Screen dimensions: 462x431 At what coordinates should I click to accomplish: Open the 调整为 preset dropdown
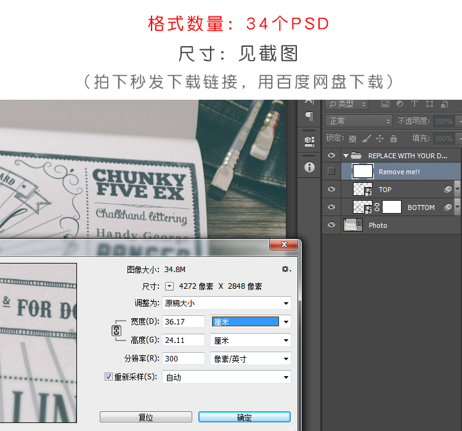point(227,303)
